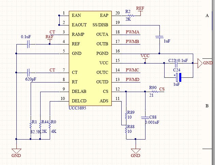Click pin number 5 on GND
Viewport: 215px width, 165px height.
[64, 51]
